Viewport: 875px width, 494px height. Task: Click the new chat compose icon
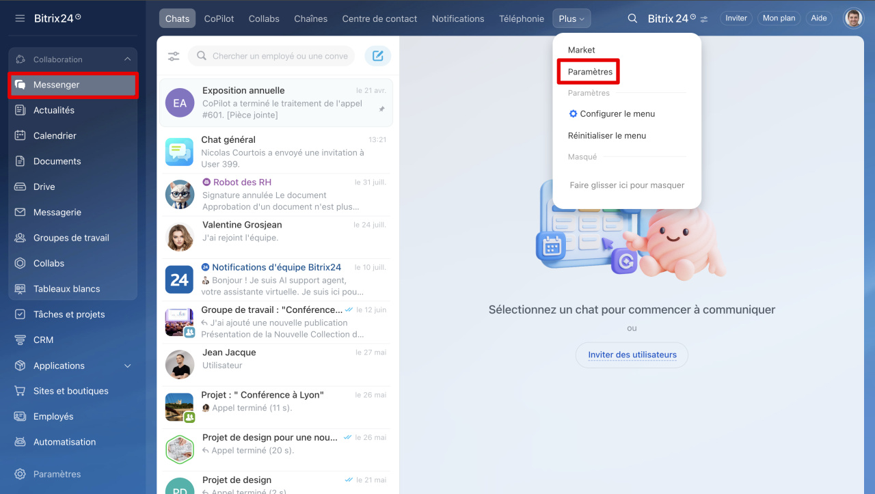[378, 56]
